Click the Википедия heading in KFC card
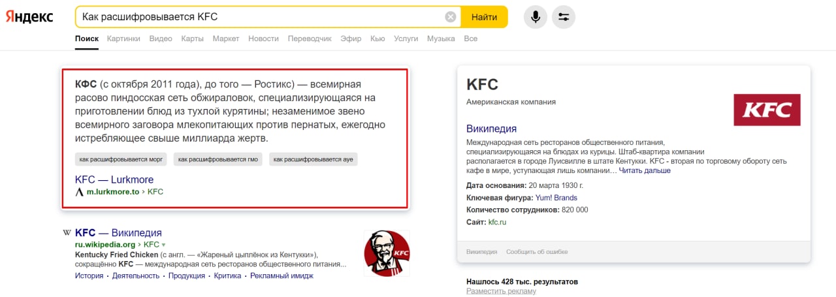Viewport: 836px width, 297px height. point(491,129)
